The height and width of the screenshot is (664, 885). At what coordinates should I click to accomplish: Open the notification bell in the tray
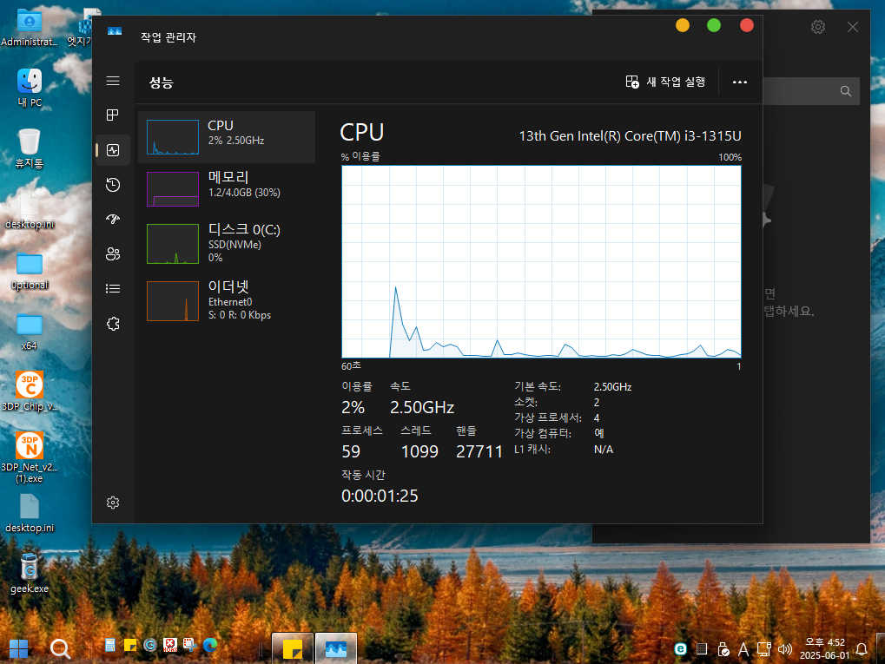[862, 648]
